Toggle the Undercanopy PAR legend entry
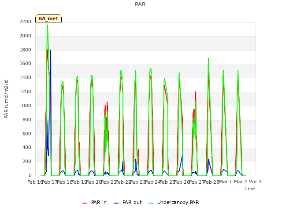 174,202
